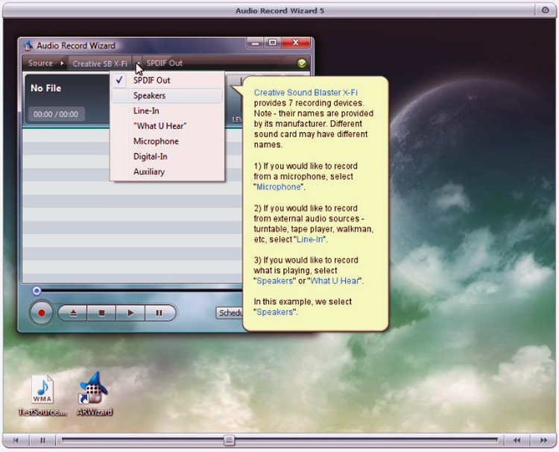Click the Schedule button
Screen dimensions: 559x452
230,313
